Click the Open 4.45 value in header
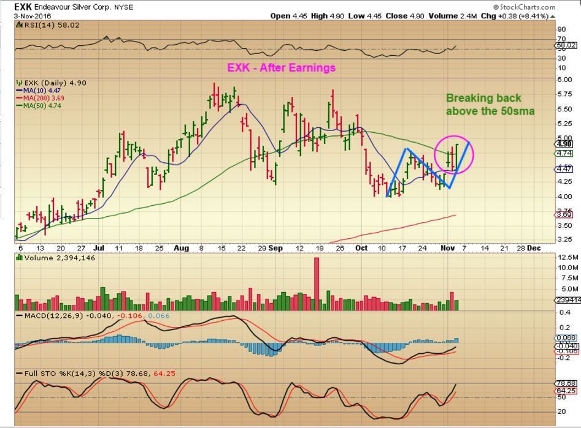This screenshot has height=428, width=581. point(288,17)
